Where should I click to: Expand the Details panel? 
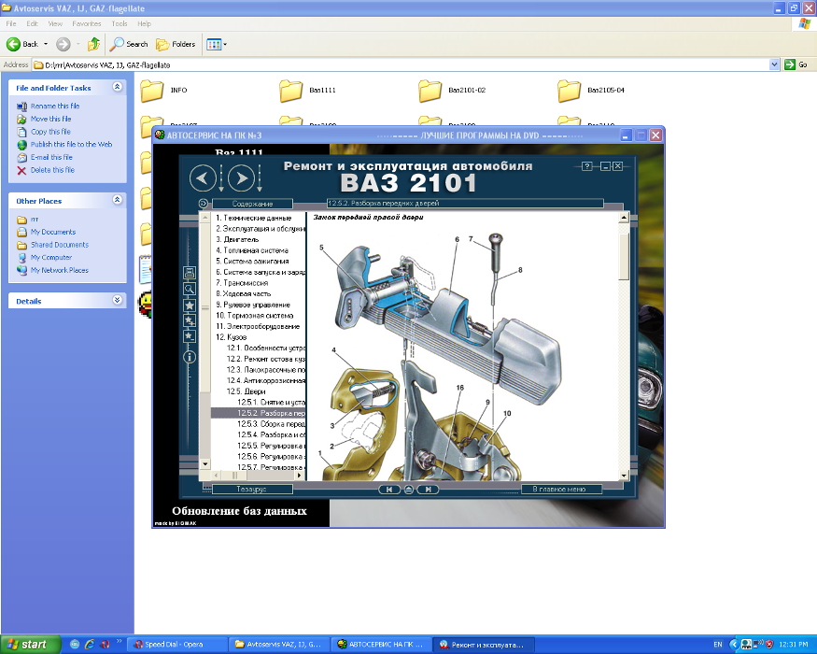(x=117, y=301)
